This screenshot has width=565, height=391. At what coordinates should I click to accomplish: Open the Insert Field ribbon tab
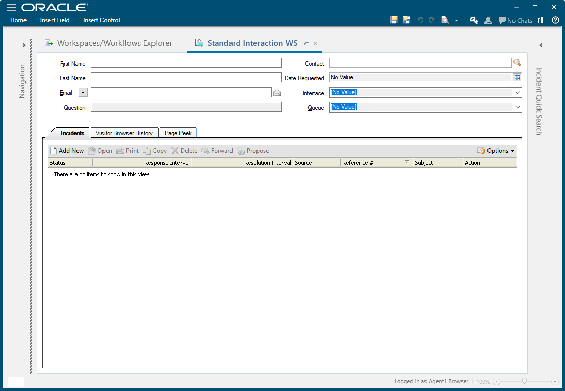(55, 20)
